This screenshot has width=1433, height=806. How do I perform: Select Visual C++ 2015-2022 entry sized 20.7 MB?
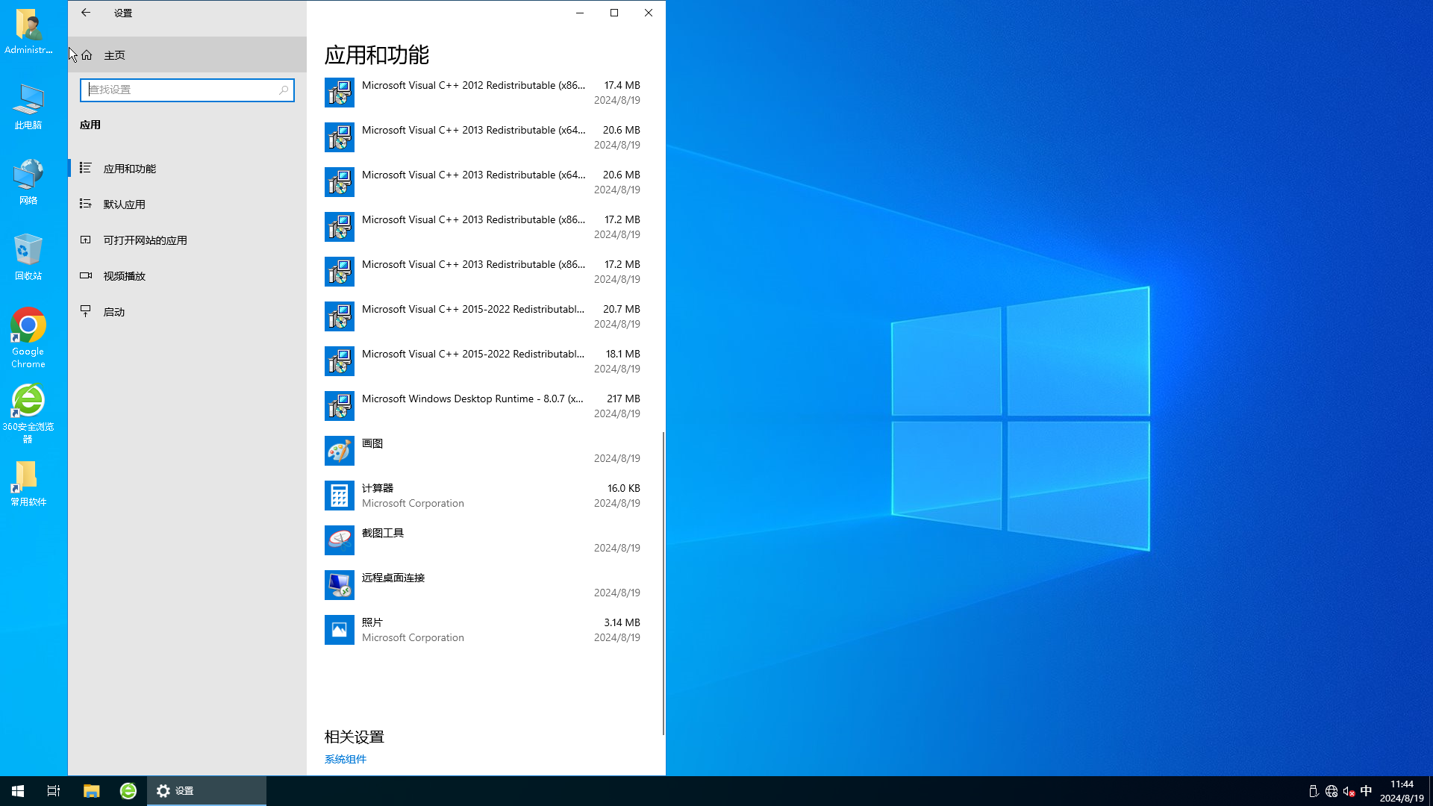(x=483, y=316)
